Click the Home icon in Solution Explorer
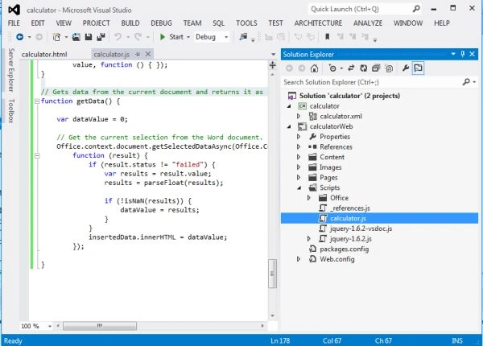The image size is (483, 346). [x=314, y=68]
